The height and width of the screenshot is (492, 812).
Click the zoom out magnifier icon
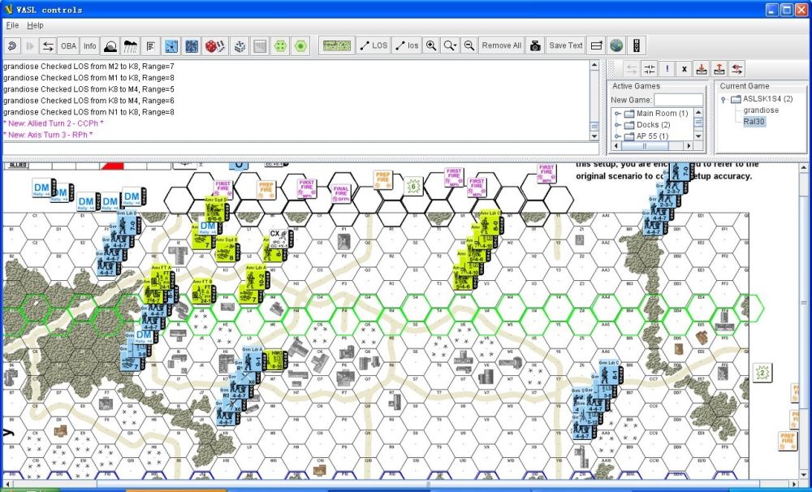[x=469, y=45]
